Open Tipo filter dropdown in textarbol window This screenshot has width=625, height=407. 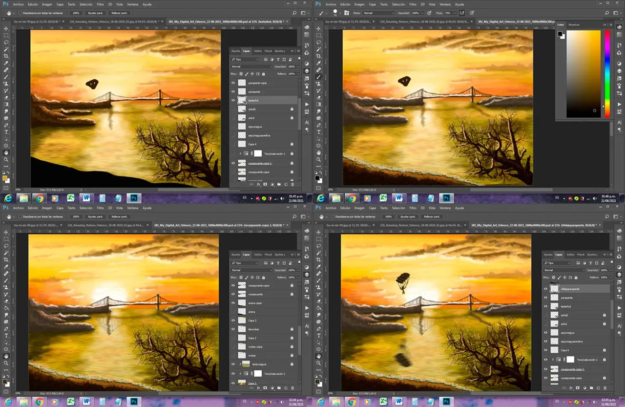click(244, 60)
